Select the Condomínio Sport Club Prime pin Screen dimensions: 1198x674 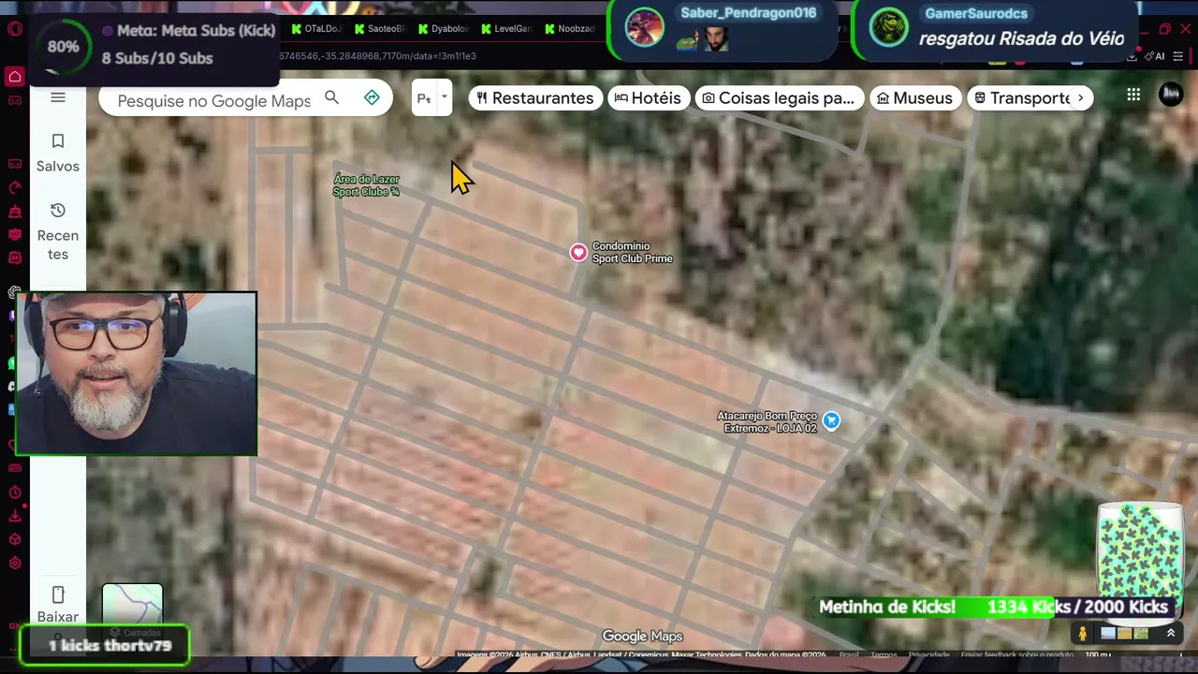tap(578, 253)
